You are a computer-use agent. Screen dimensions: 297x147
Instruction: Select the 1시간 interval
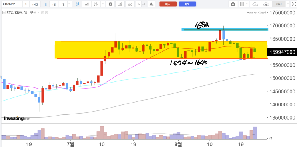coord(35,4)
